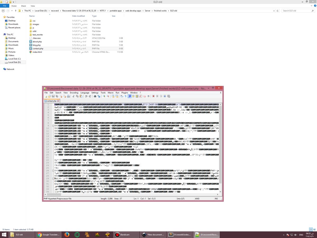Switch to Explorer's Share ribbon tab
This screenshot has height=238, width=317.
[x=24, y=6]
